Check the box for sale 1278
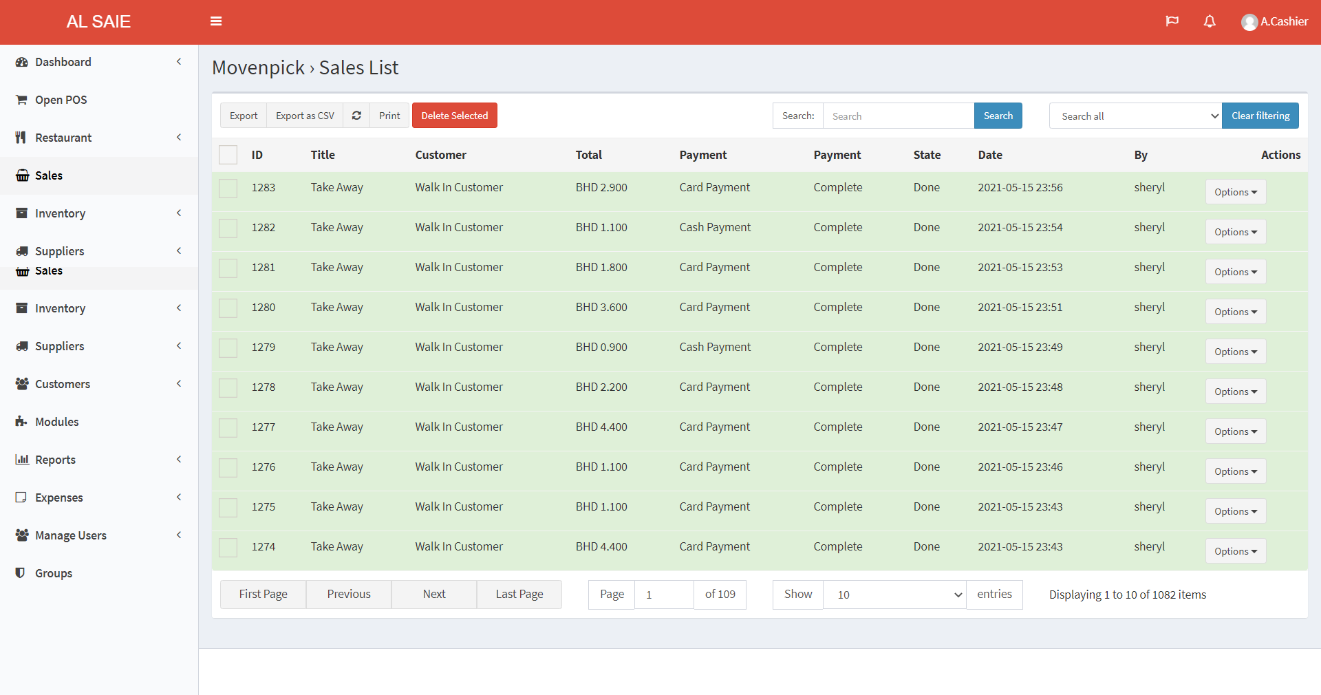This screenshot has width=1321, height=695. click(228, 387)
